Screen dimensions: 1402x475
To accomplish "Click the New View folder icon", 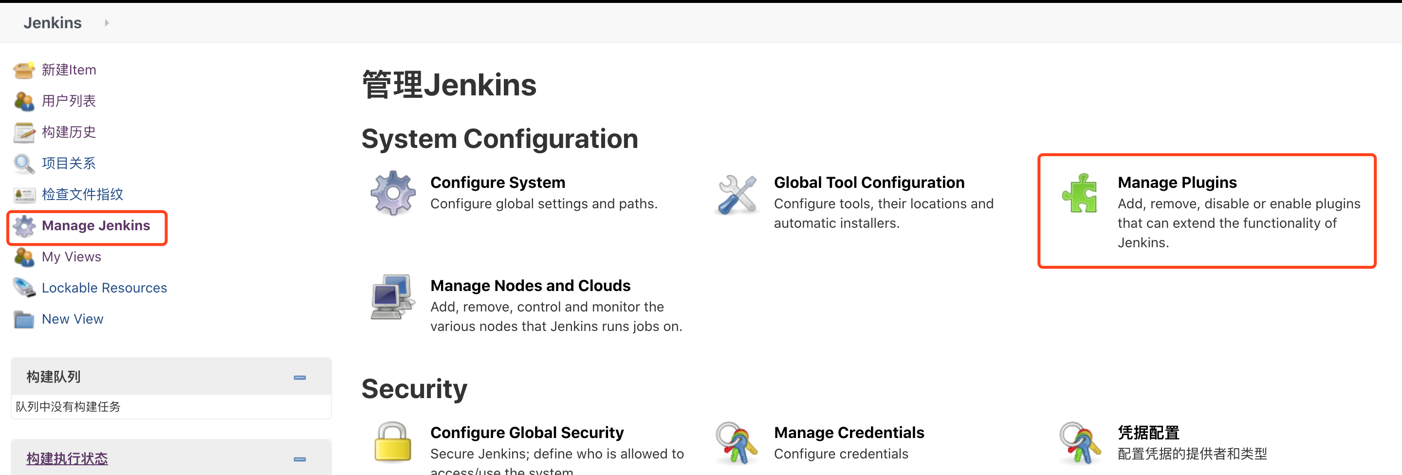I will click(24, 319).
